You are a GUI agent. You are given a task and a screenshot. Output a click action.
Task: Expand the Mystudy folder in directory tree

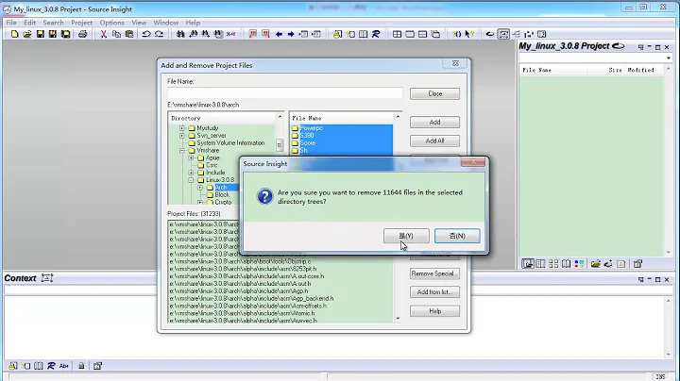tap(182, 128)
